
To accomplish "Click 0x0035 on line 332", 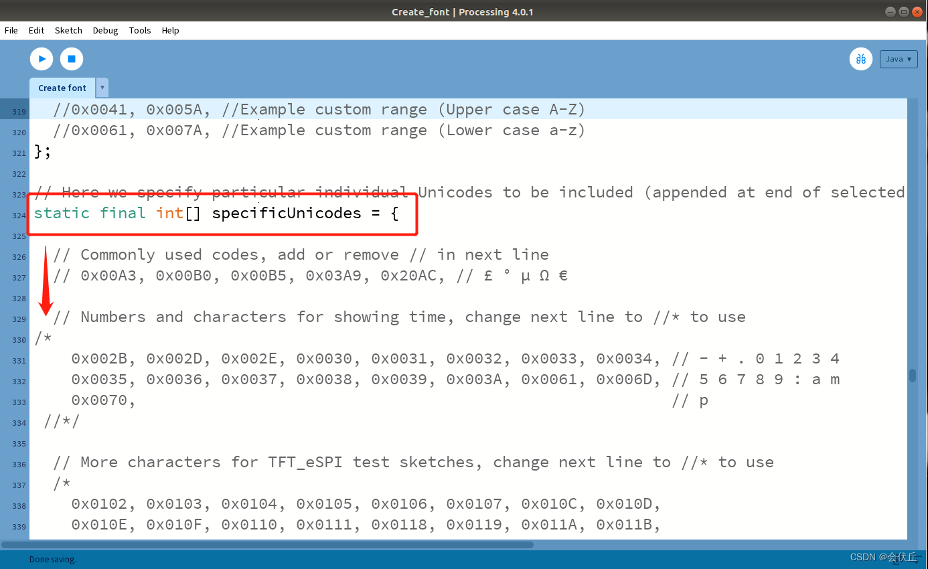I will 99,380.
